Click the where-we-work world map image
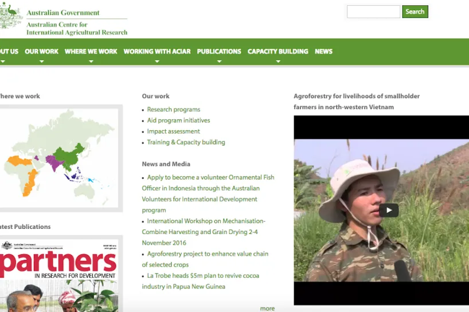 coord(59,158)
